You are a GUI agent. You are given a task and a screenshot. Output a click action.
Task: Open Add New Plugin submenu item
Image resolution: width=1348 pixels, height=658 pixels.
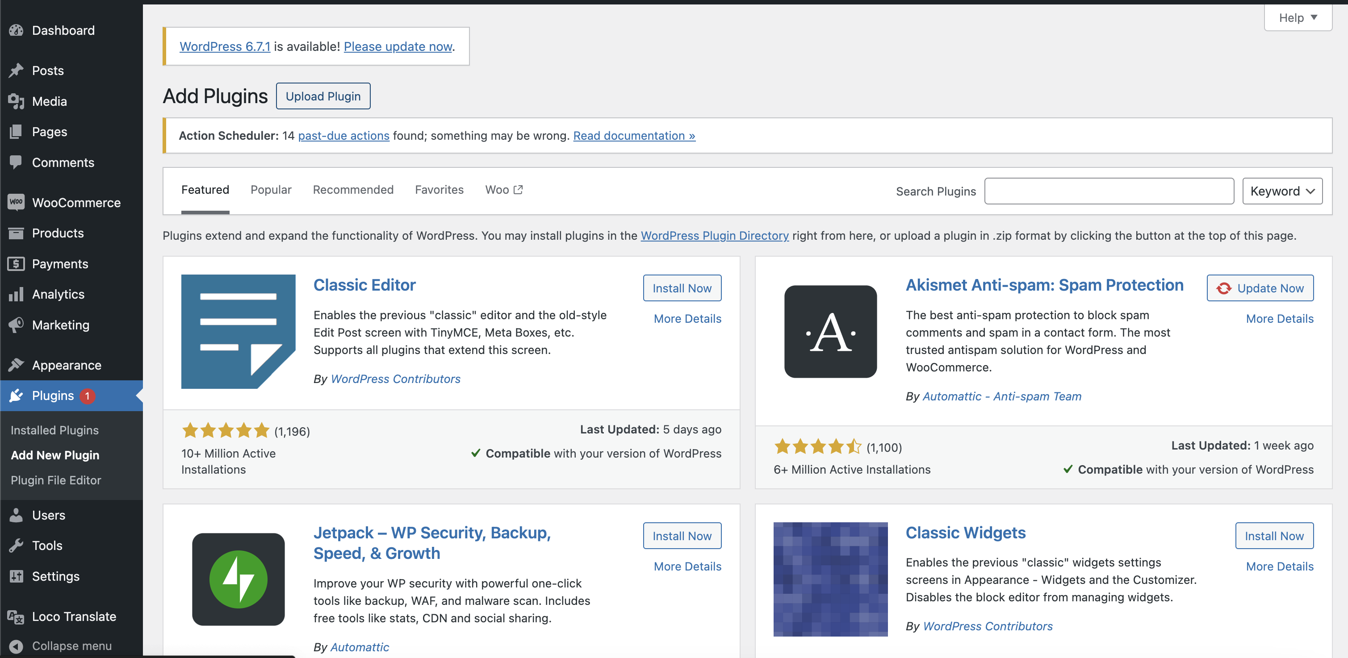point(55,455)
